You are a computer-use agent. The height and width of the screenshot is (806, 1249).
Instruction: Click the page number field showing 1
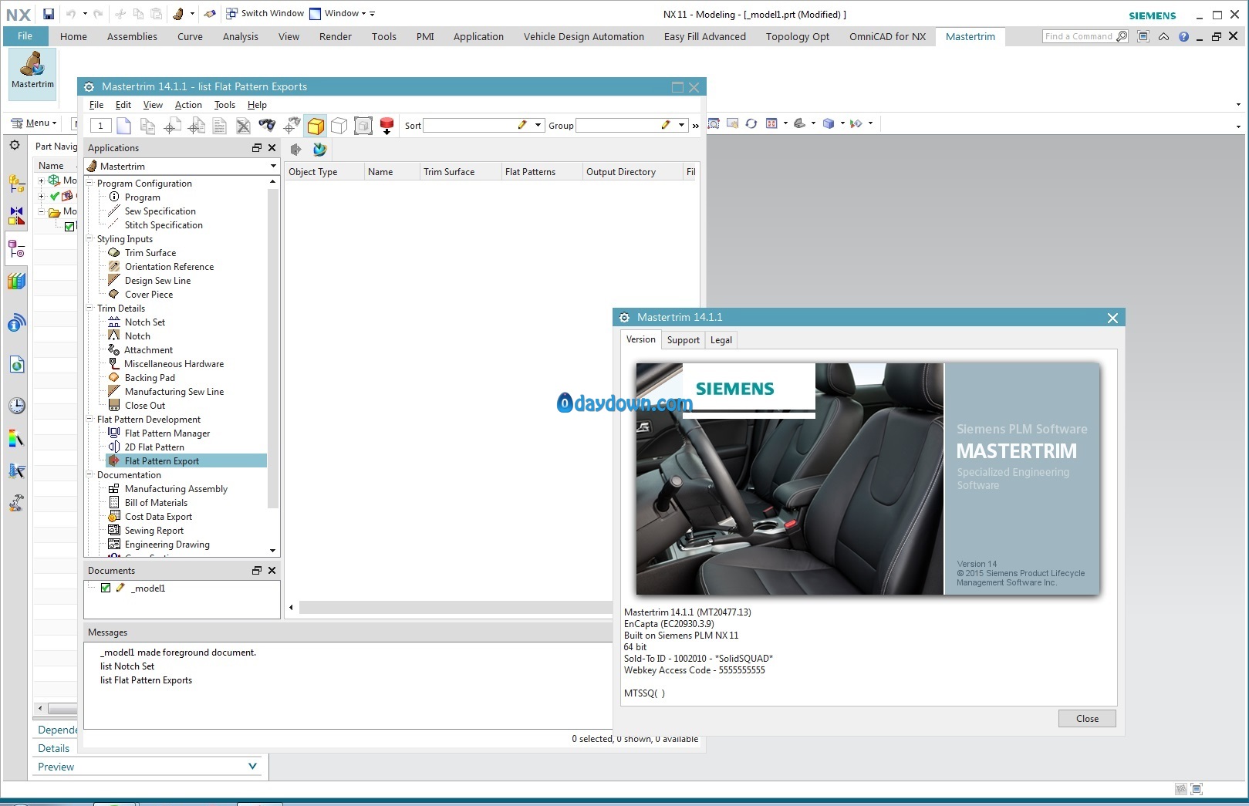click(x=101, y=126)
